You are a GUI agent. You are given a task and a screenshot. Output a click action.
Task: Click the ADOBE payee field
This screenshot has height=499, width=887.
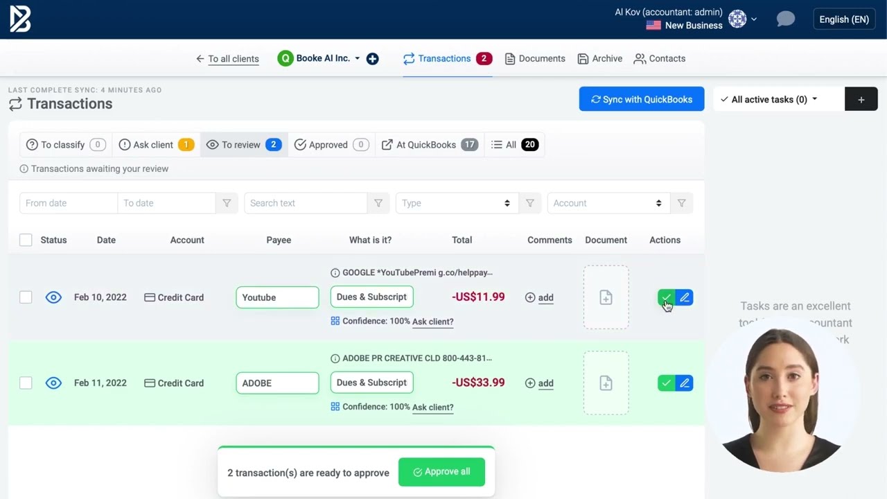click(x=277, y=383)
